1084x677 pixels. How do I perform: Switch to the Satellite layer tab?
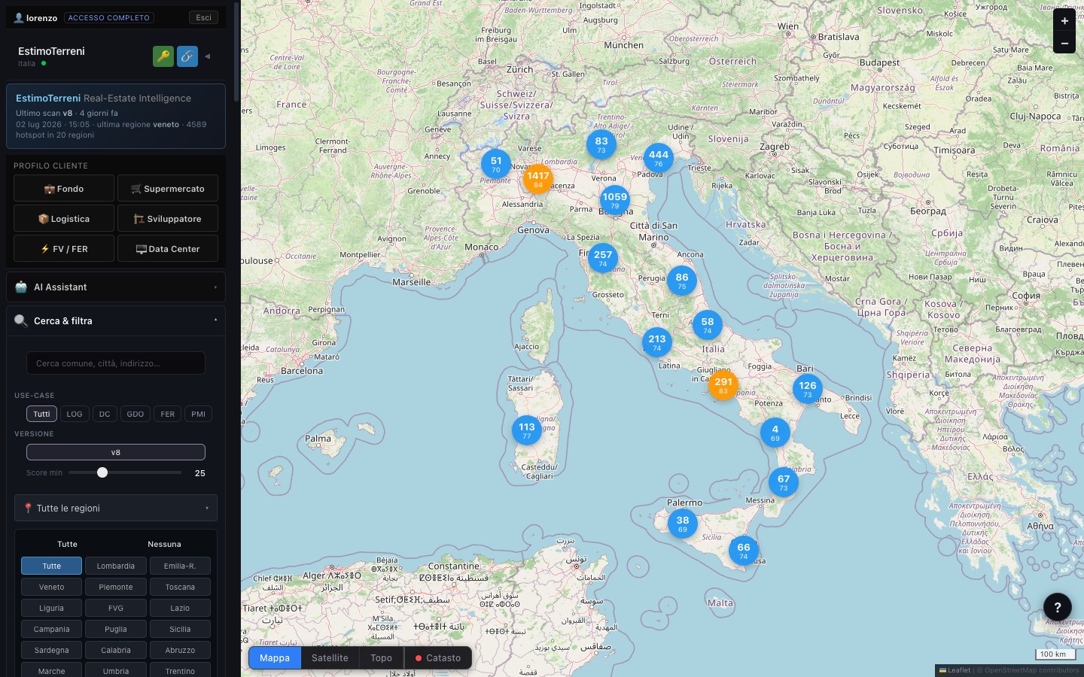pyautogui.click(x=330, y=657)
